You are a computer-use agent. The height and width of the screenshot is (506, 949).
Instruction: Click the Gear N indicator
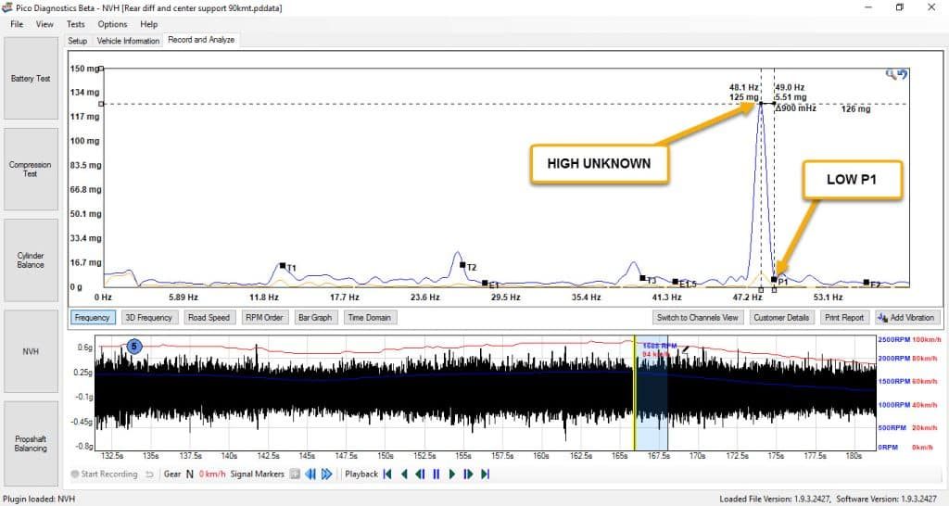pyautogui.click(x=179, y=474)
